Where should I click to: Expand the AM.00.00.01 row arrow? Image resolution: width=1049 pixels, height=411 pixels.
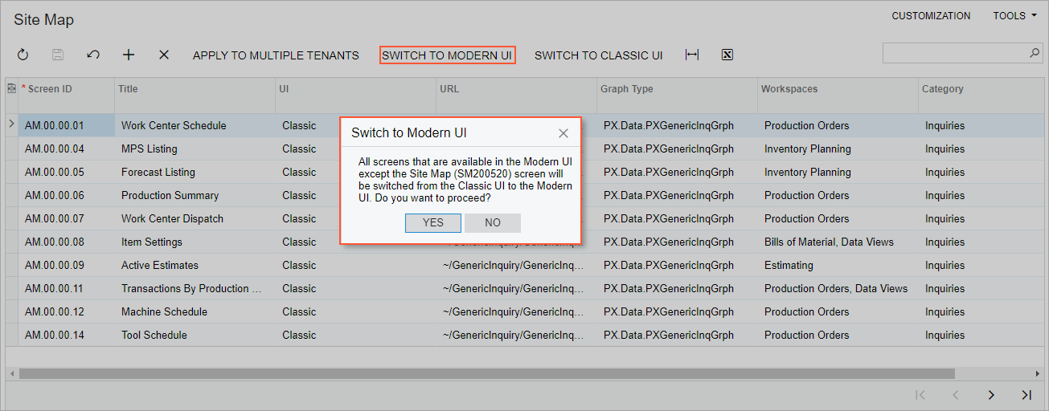point(11,124)
